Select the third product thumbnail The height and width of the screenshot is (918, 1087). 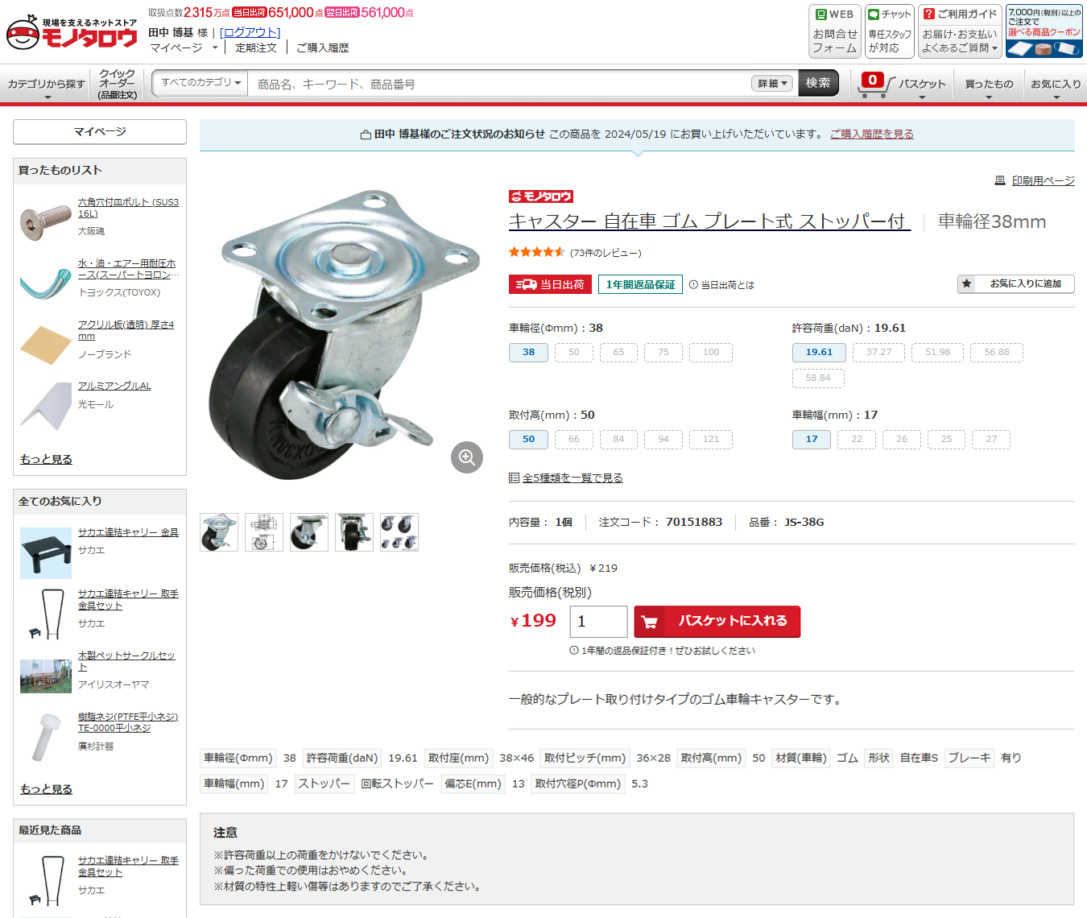point(309,532)
